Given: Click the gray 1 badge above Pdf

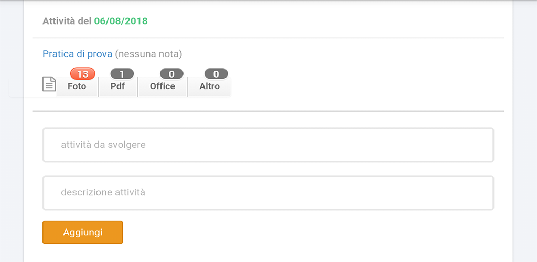Looking at the screenshot, I should tap(122, 74).
